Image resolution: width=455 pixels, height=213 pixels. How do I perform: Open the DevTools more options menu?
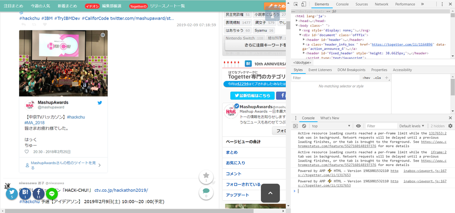pos(442,4)
